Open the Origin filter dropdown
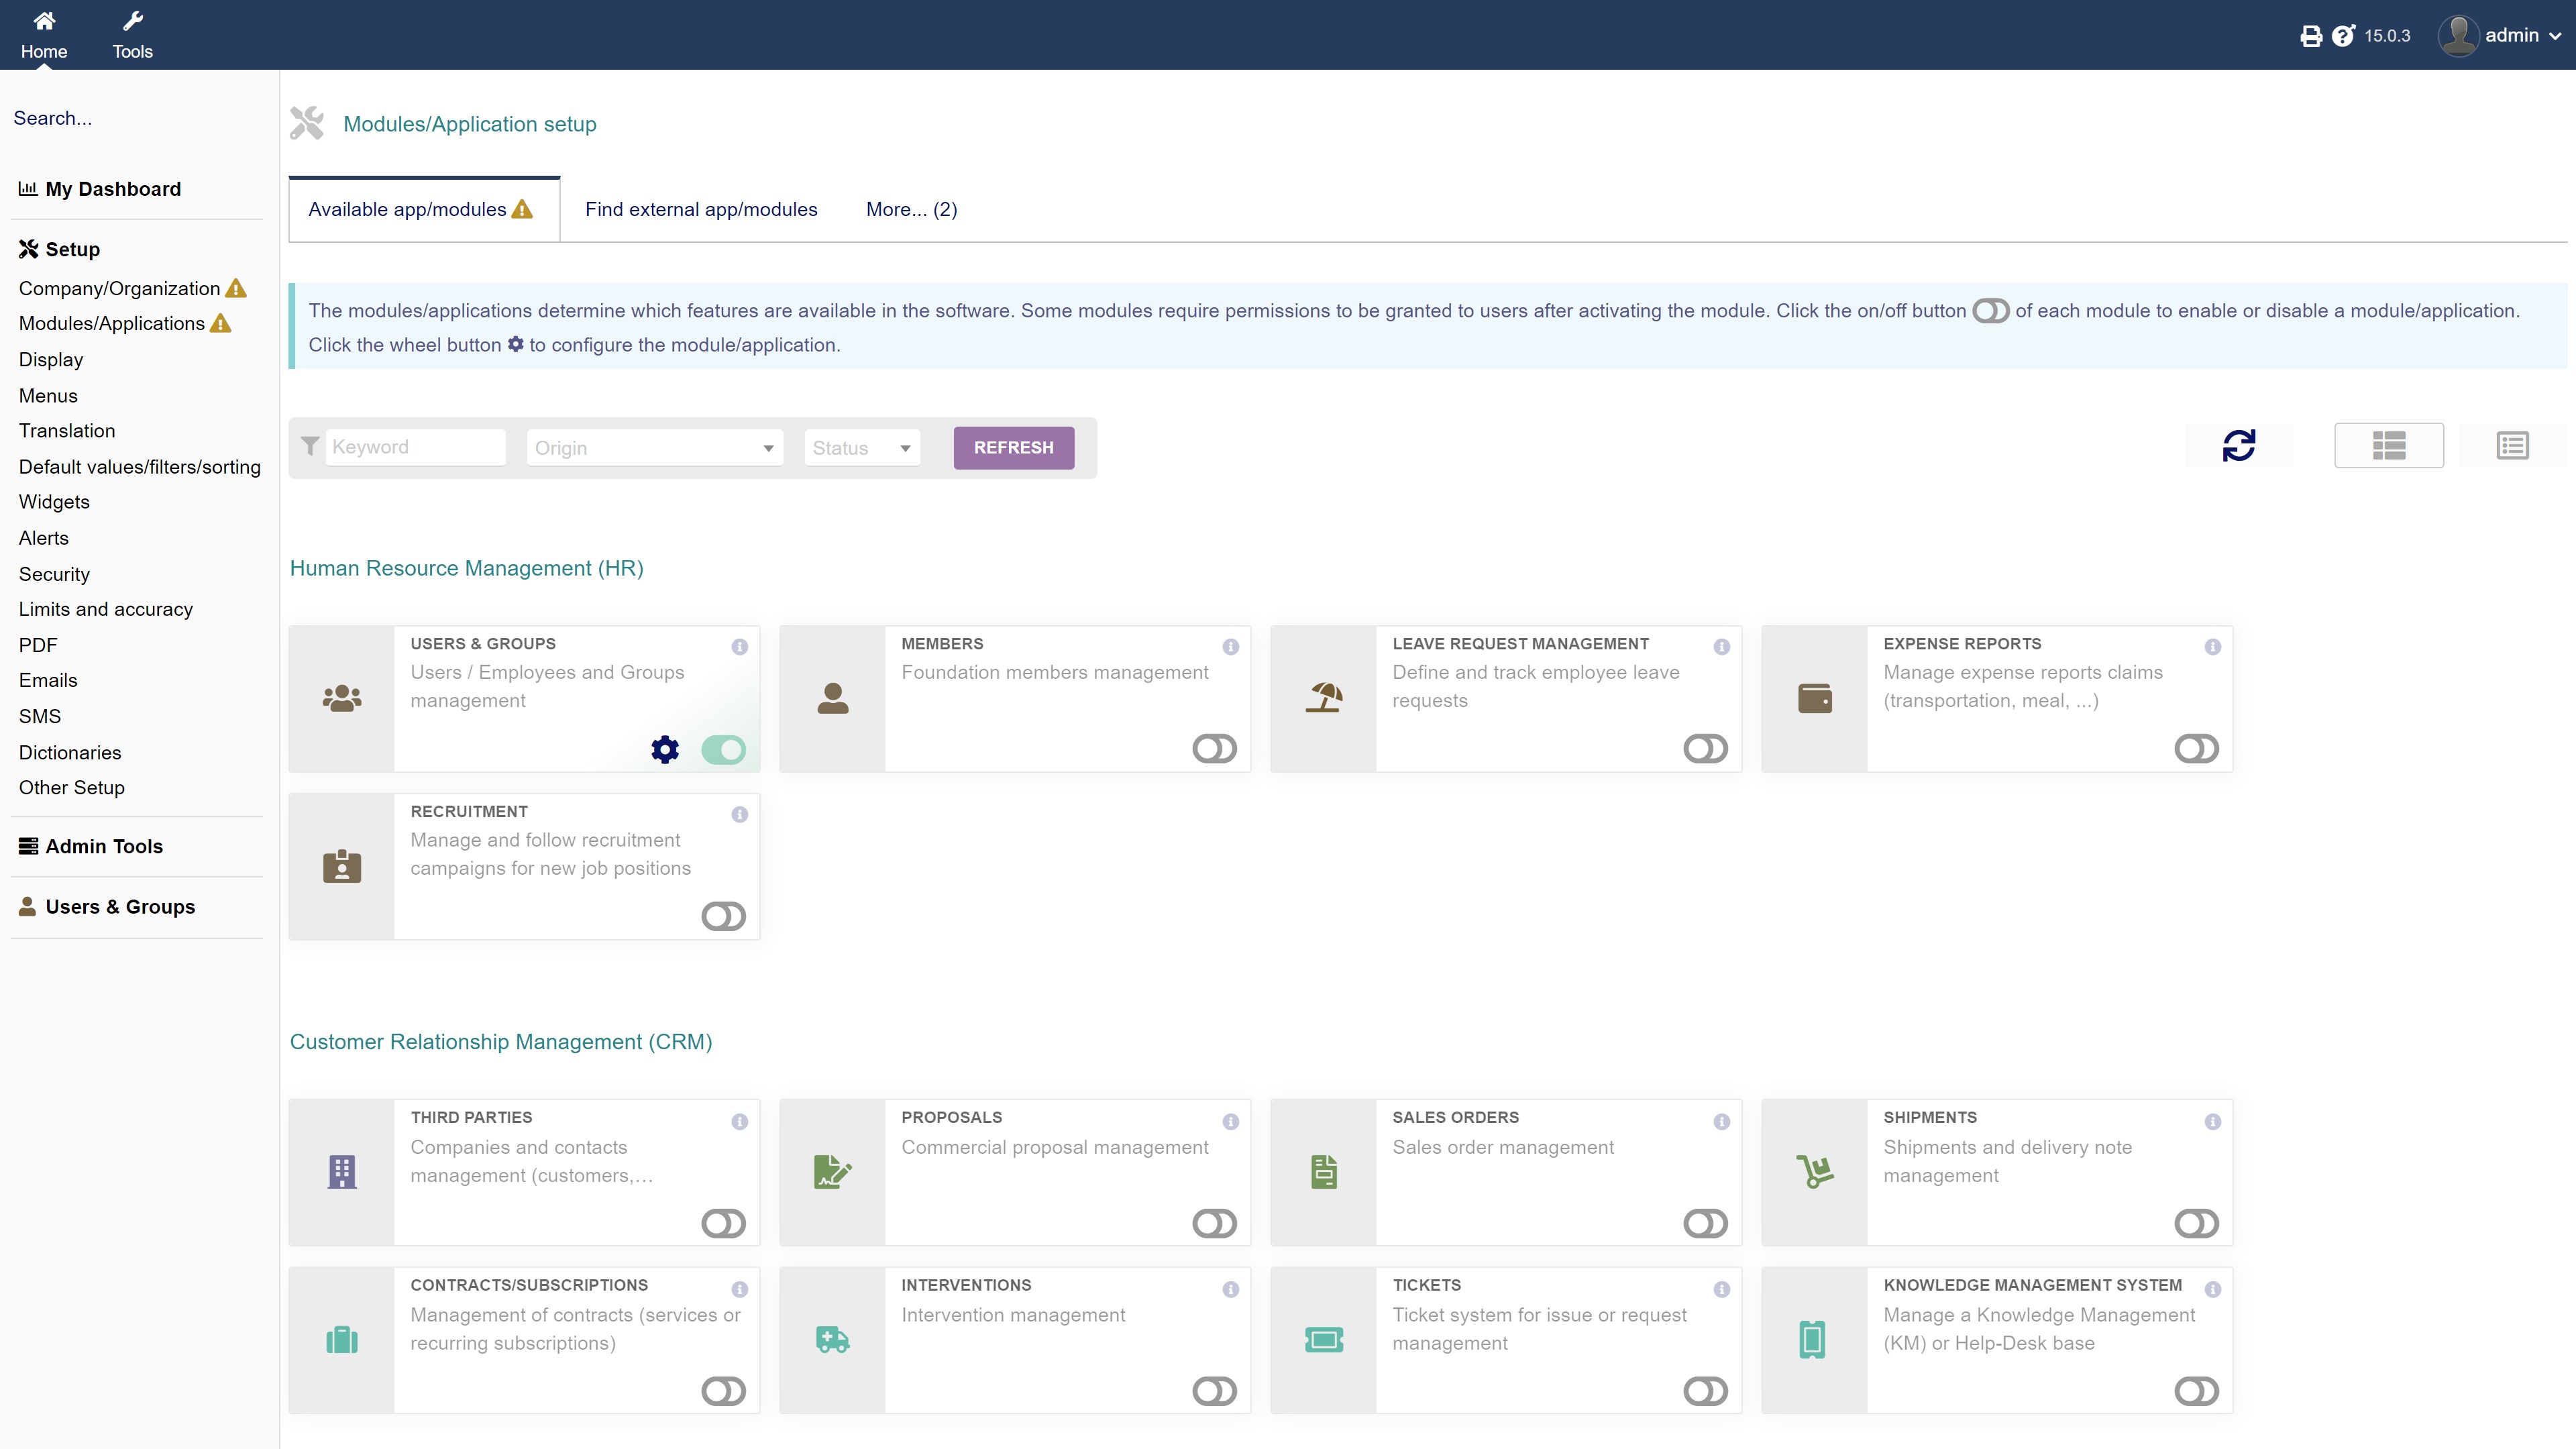 pyautogui.click(x=655, y=448)
